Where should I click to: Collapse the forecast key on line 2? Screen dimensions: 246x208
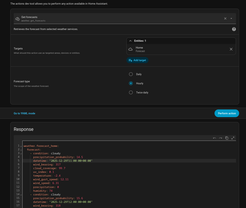pos(21,150)
